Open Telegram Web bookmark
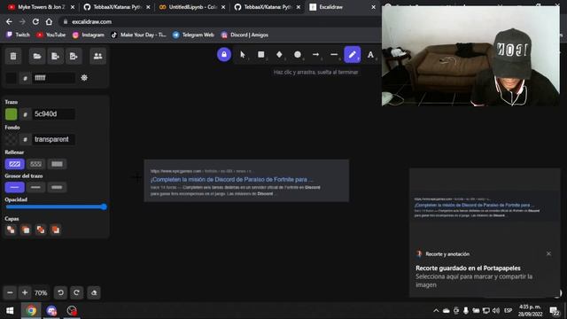 click(x=193, y=35)
